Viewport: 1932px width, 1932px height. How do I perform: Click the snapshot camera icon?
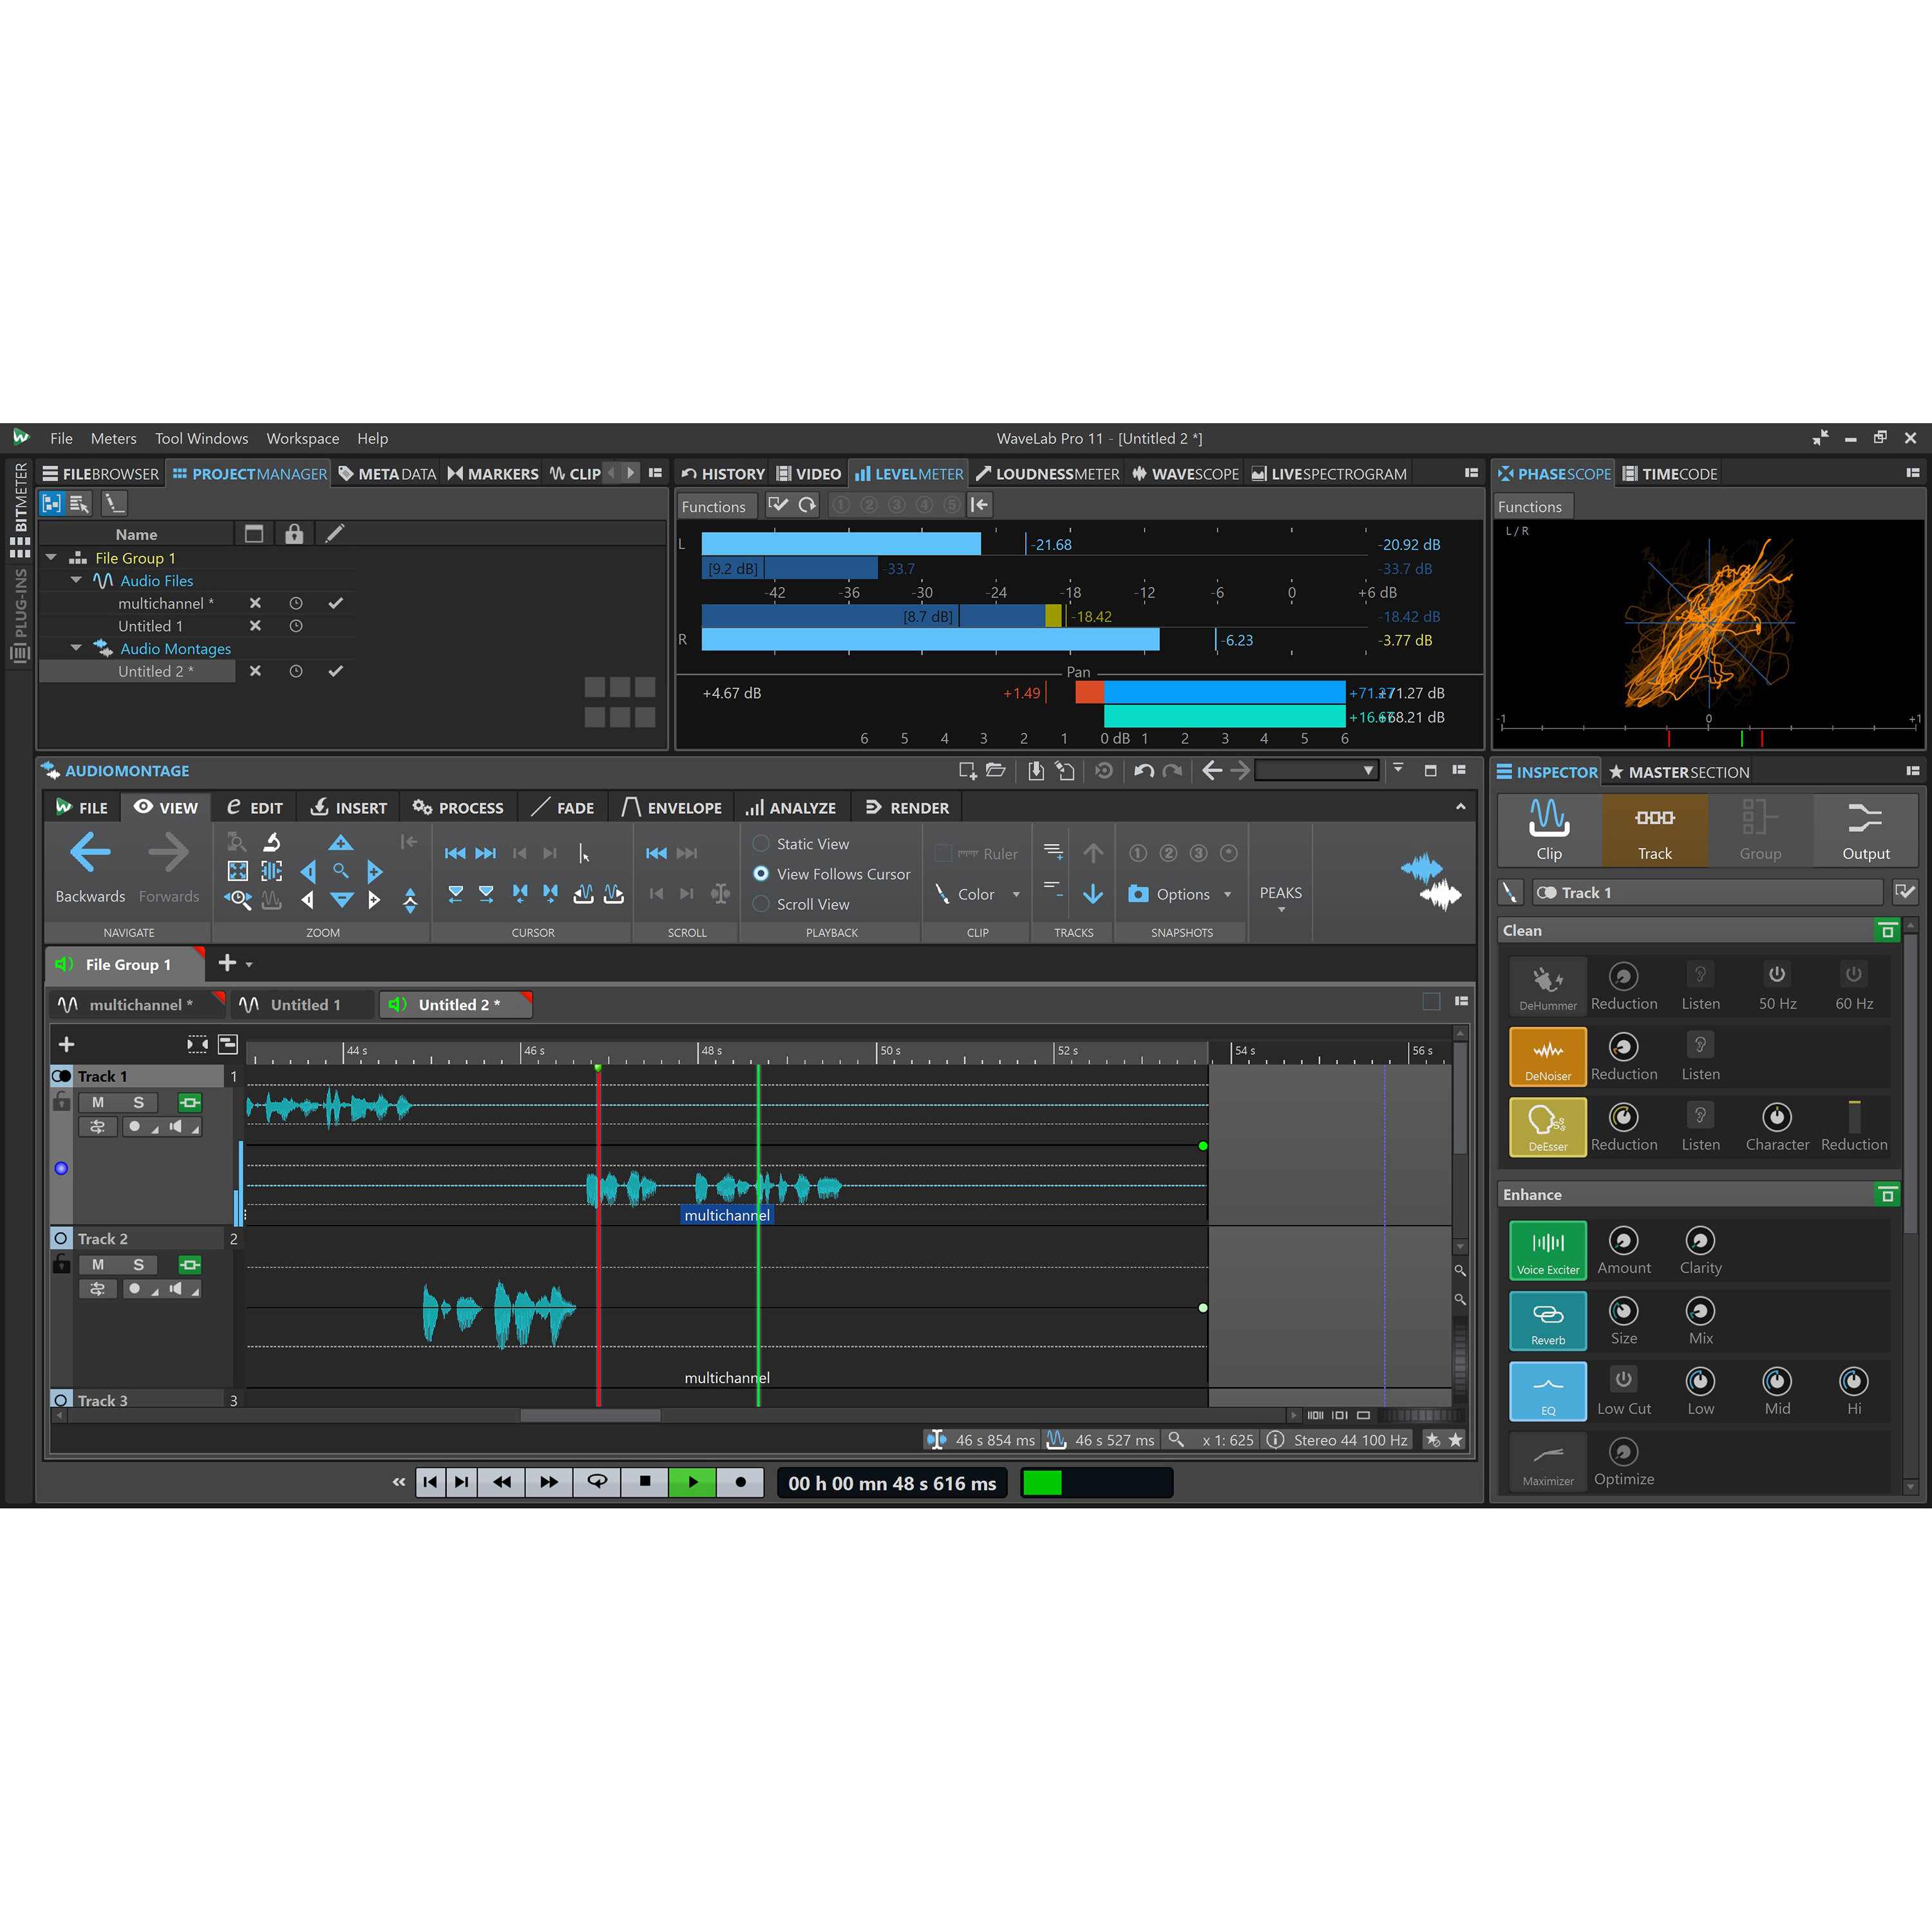(1138, 894)
